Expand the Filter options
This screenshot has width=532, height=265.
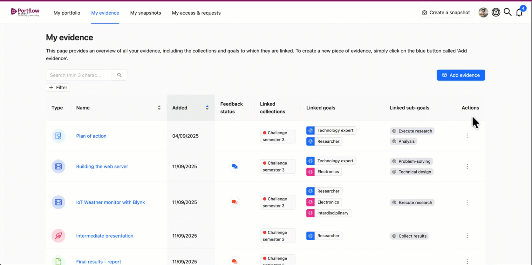58,88
